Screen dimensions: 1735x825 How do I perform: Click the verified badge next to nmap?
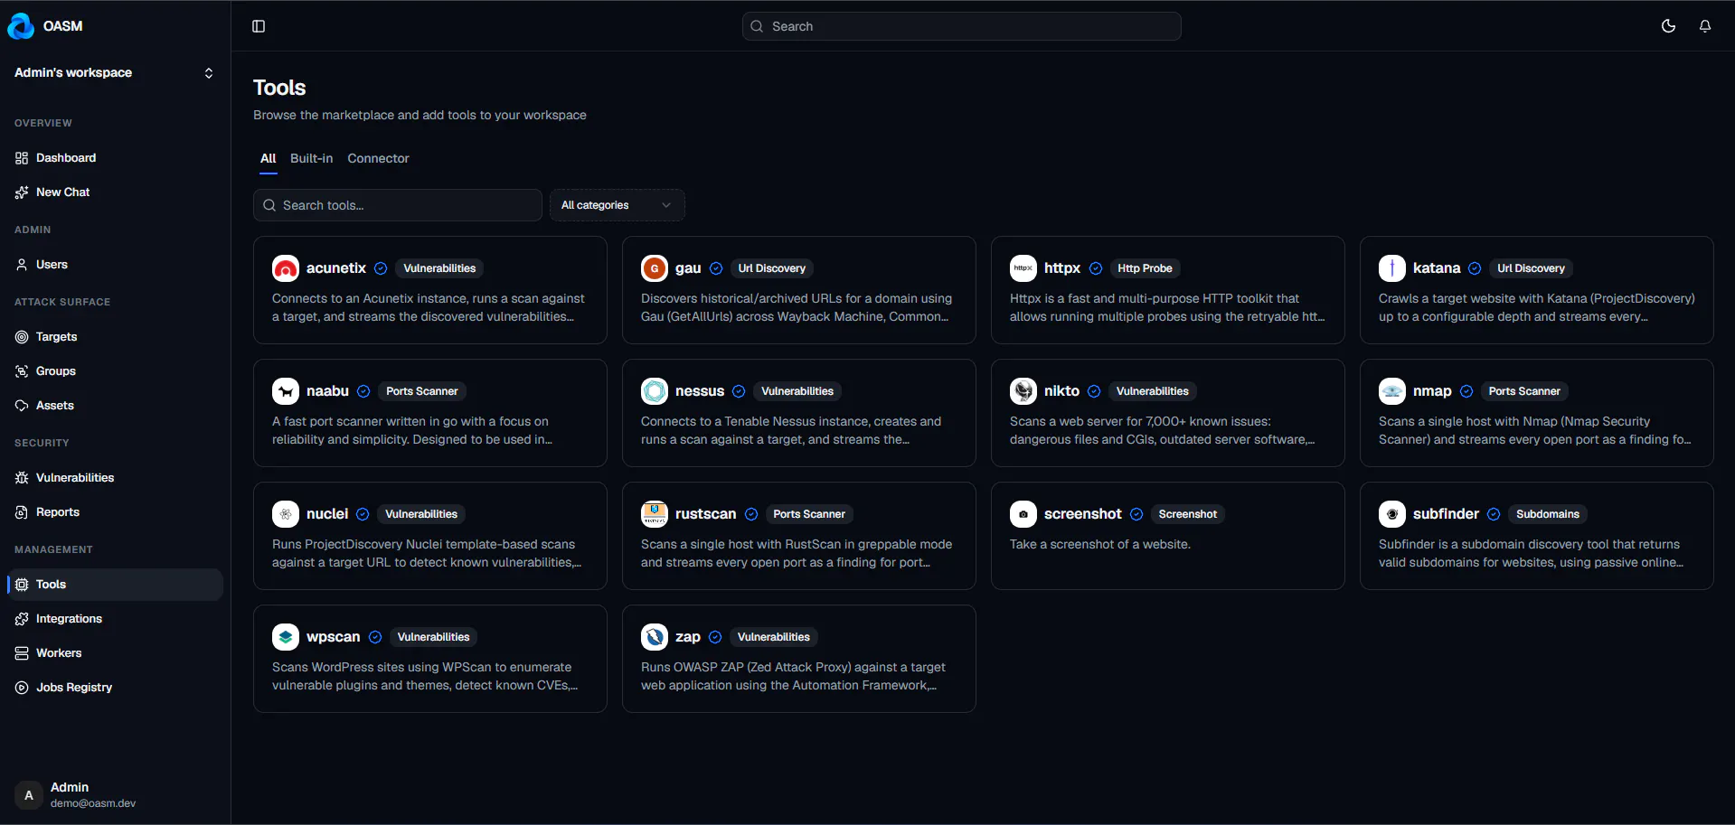pos(1466,391)
